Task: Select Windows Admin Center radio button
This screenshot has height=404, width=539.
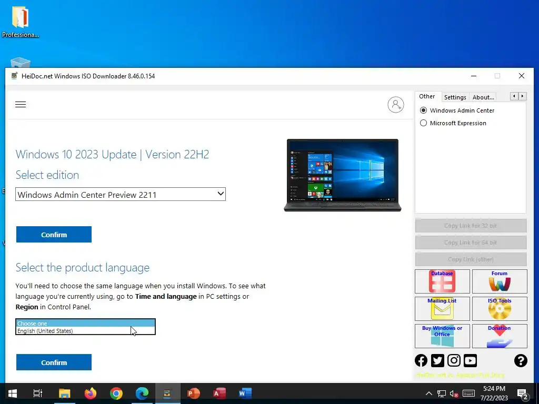Action: click(424, 110)
